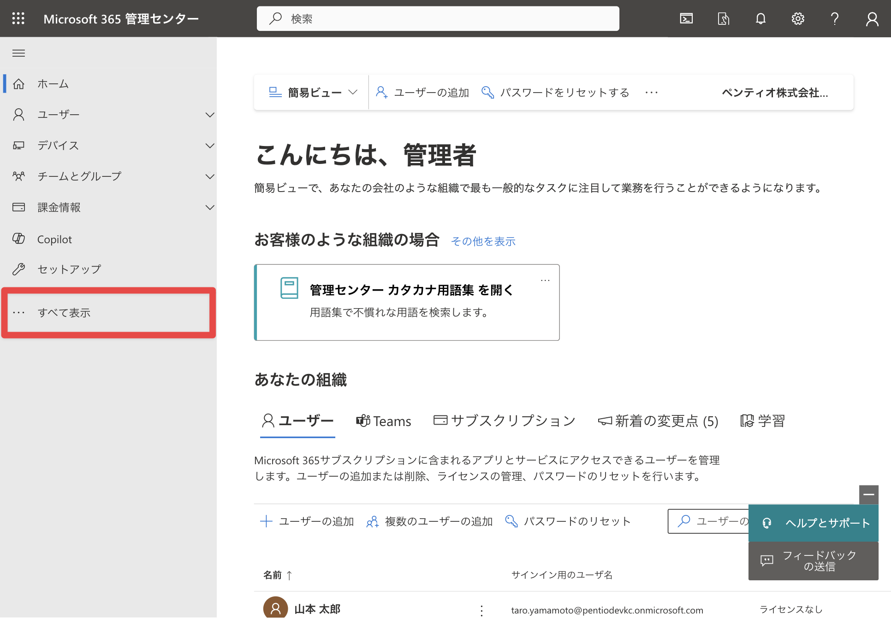The width and height of the screenshot is (891, 619).
Task: Click ヘルプとサポート button
Action: [814, 523]
